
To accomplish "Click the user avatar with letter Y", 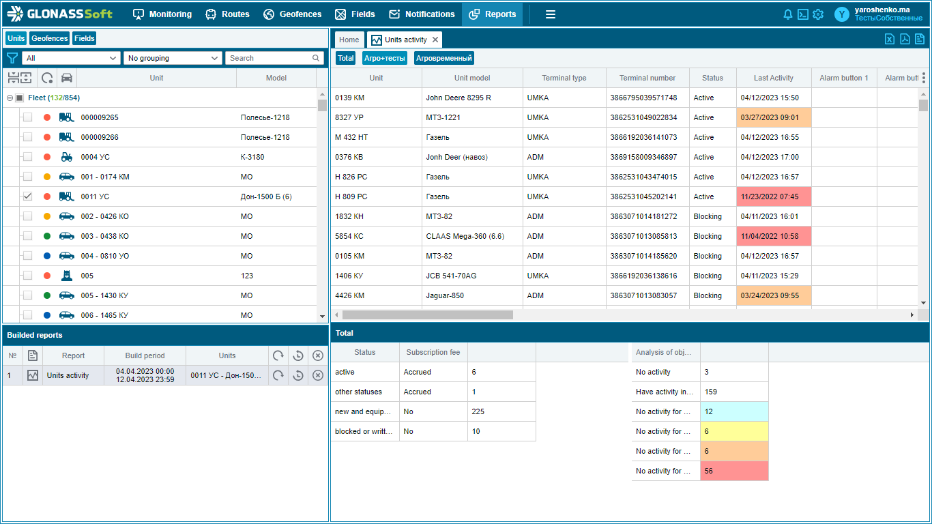I will 842,14.
